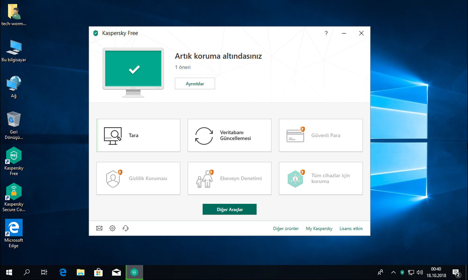The height and width of the screenshot is (280, 468).
Task: Open the My Kaspersky link
Action: coord(319,229)
